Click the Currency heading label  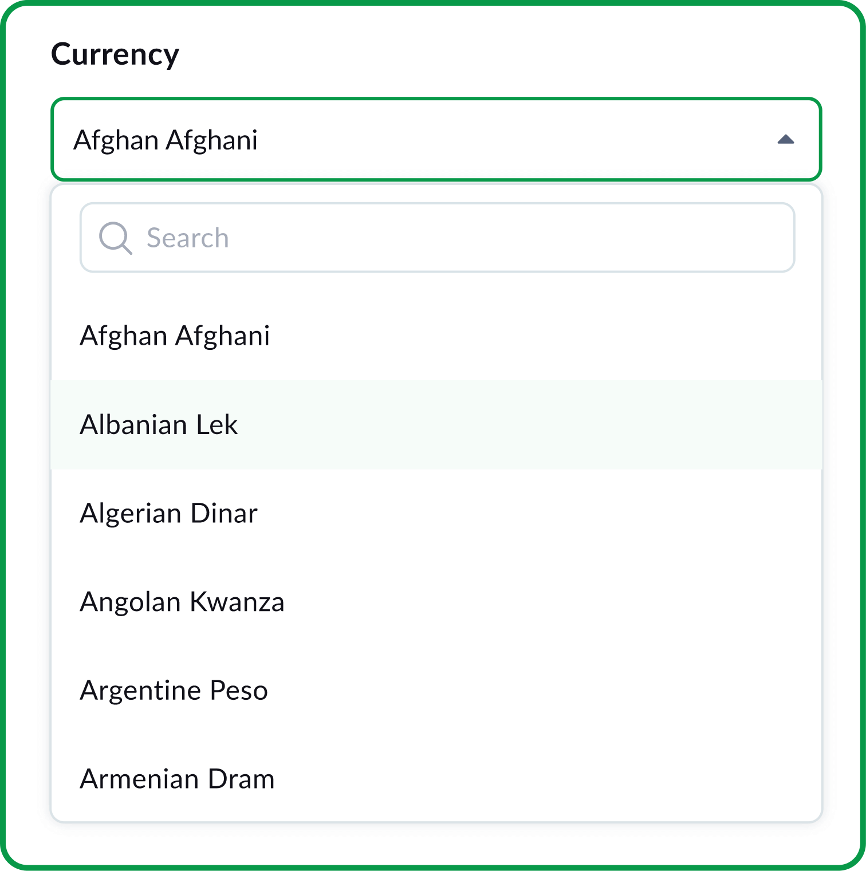tap(115, 53)
